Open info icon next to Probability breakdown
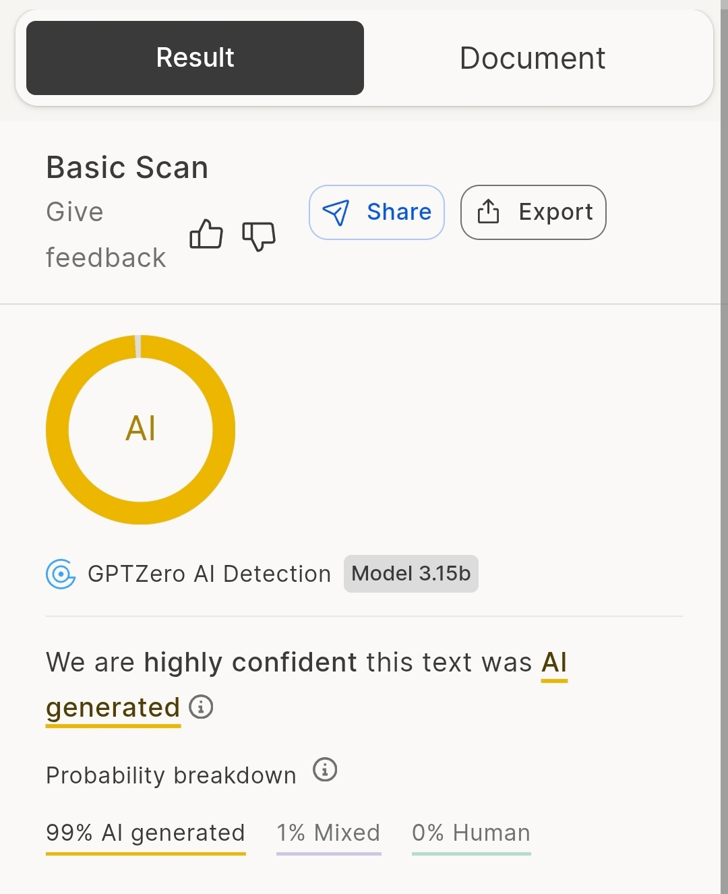The height and width of the screenshot is (894, 728). tap(325, 769)
